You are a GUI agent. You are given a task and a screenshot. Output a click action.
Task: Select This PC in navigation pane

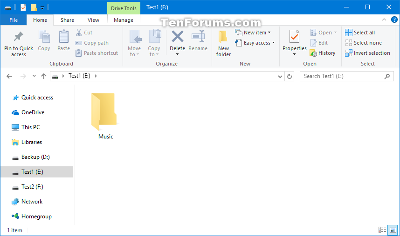[x=31, y=127]
